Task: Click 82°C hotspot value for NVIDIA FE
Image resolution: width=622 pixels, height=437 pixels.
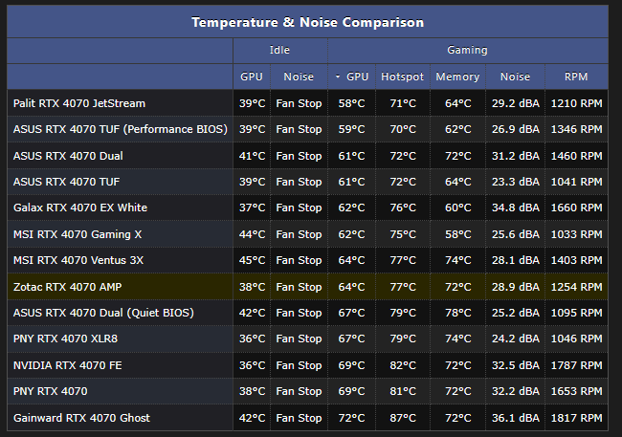Action: tap(403, 365)
